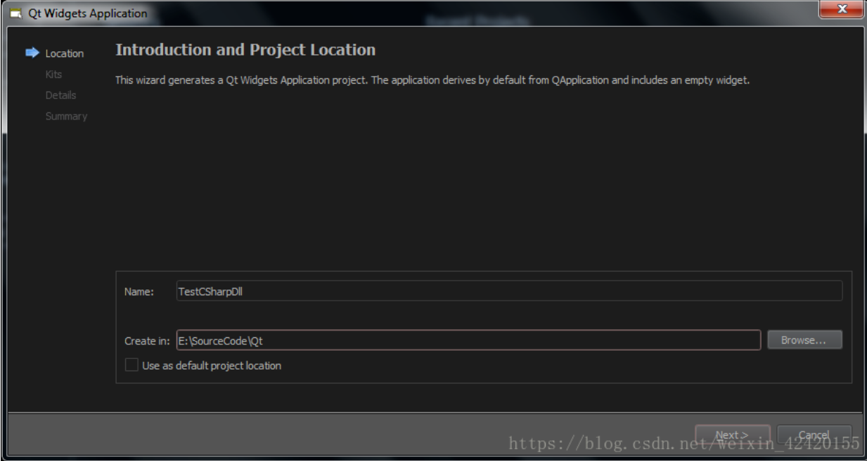Click the Create in: label
The image size is (867, 461).
[x=147, y=341]
